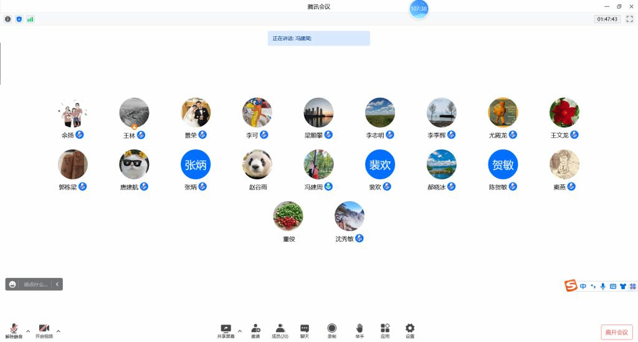Start recording the meeting (录制)
This screenshot has height=342, width=638.
pos(332,330)
